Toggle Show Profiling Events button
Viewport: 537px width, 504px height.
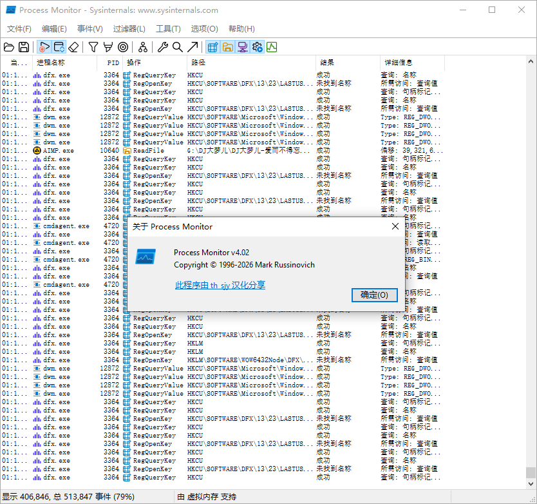click(272, 47)
